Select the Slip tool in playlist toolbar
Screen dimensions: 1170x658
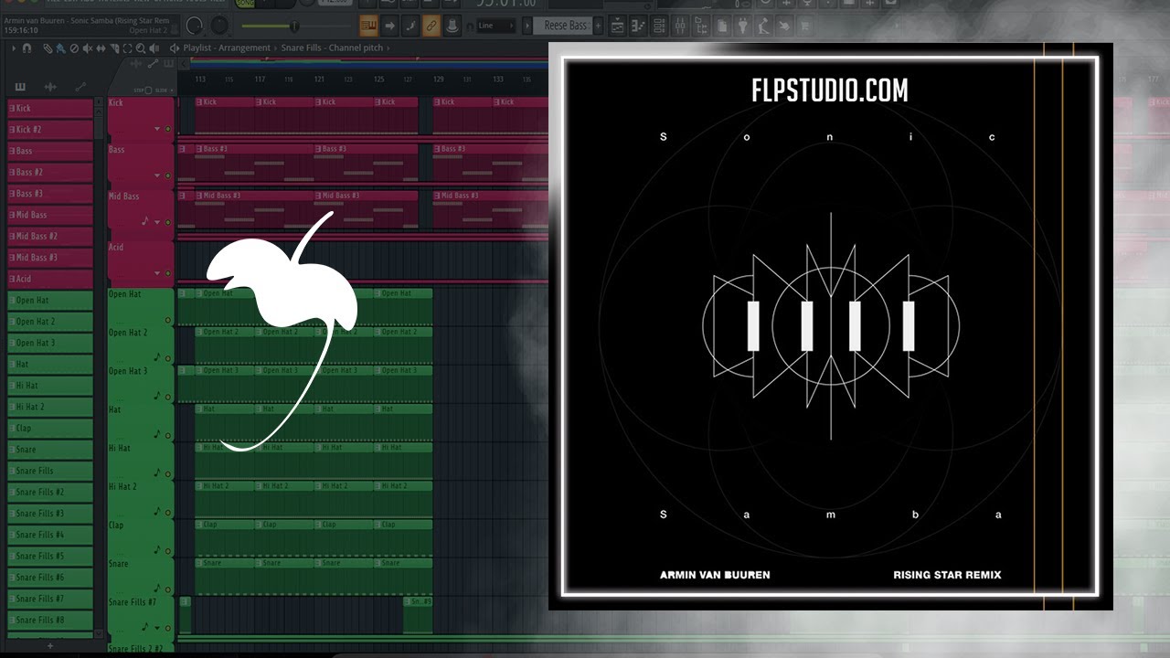pyautogui.click(x=101, y=48)
